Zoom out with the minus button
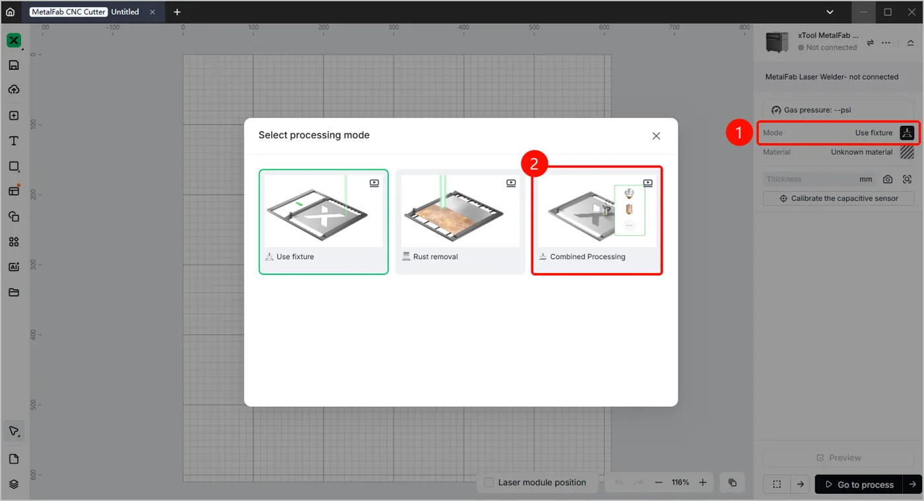 tap(658, 483)
